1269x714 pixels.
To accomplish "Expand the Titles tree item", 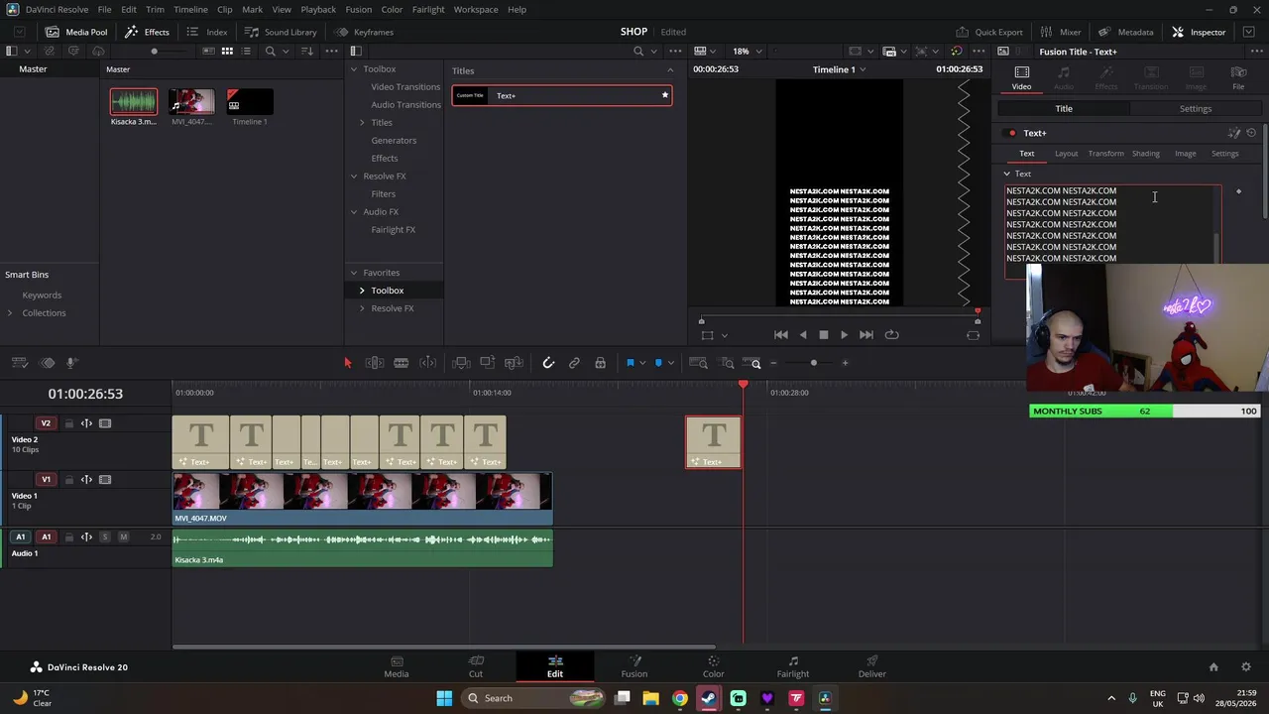I will pos(382,122).
